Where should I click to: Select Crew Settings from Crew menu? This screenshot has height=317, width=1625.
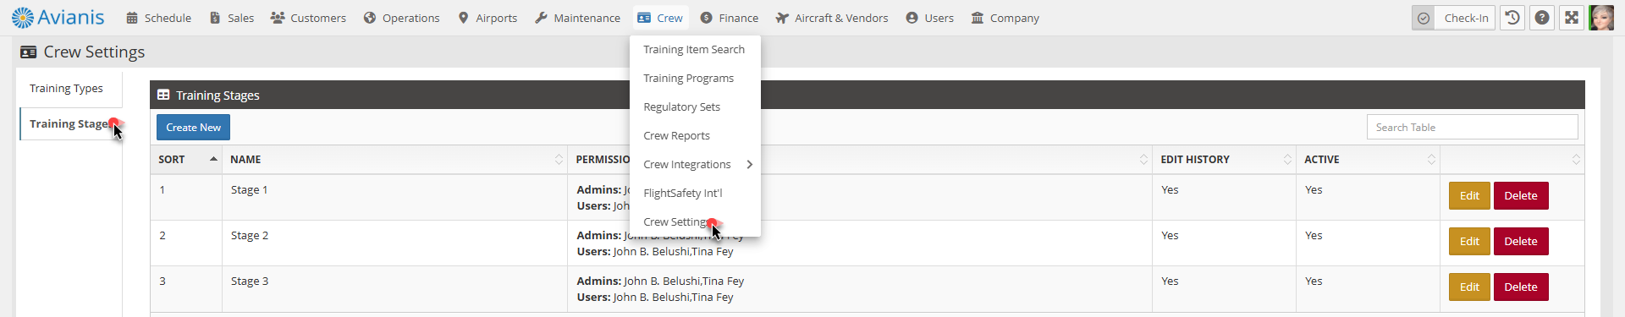click(695, 222)
